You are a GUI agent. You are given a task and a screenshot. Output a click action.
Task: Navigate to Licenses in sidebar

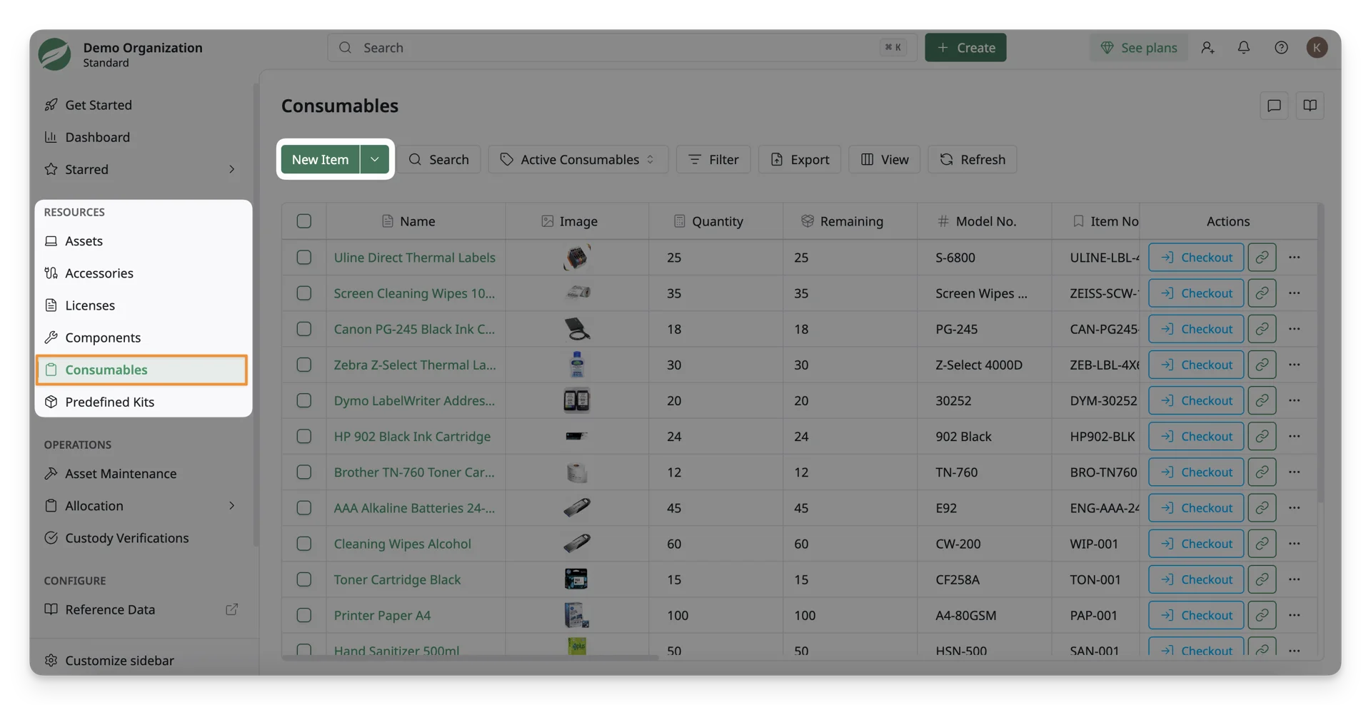pyautogui.click(x=141, y=305)
